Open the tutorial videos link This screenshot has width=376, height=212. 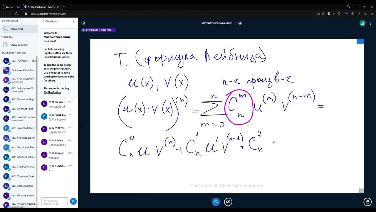click(61, 57)
